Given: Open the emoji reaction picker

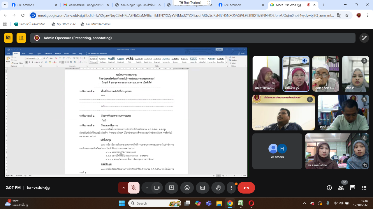Looking at the screenshot, I should point(187,188).
